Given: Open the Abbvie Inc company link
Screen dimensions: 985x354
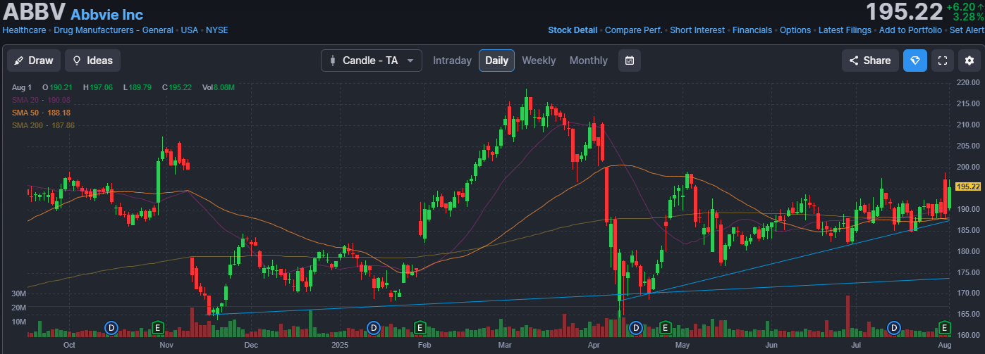Looking at the screenshot, I should [107, 15].
